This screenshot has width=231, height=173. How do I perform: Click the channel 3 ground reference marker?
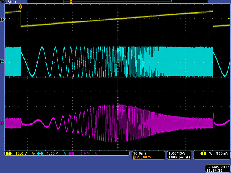pos(2,123)
